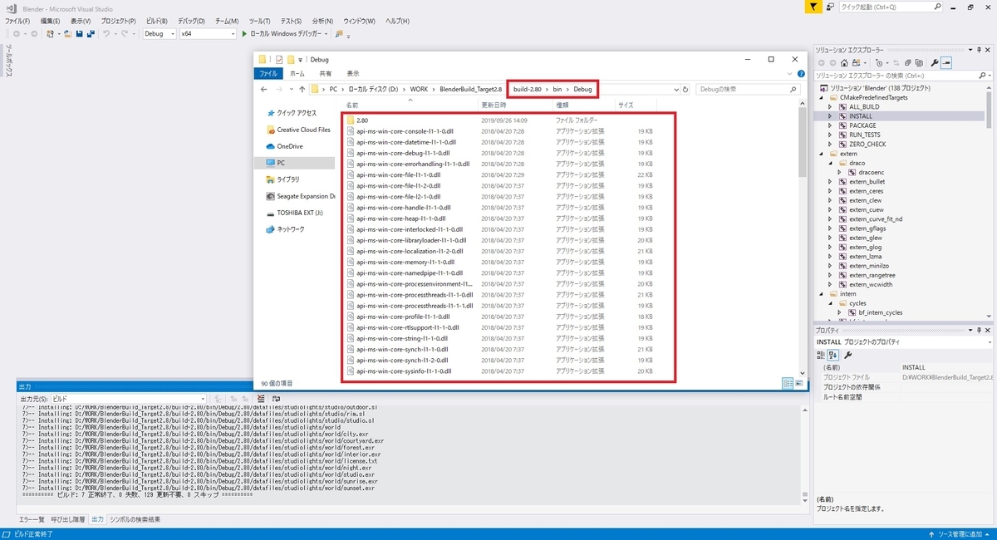The height and width of the screenshot is (540, 997).
Task: Open the ホーム ribbon tab in Explorer
Action: pyautogui.click(x=297, y=73)
